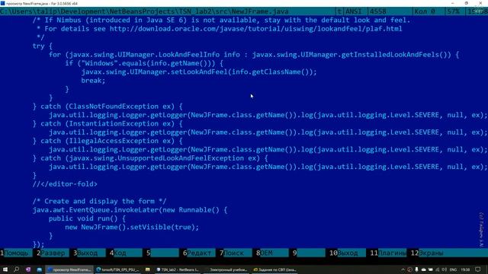Click 'java.awt.EventQueue.invokeLater(new Runnable()' line

coord(130,210)
